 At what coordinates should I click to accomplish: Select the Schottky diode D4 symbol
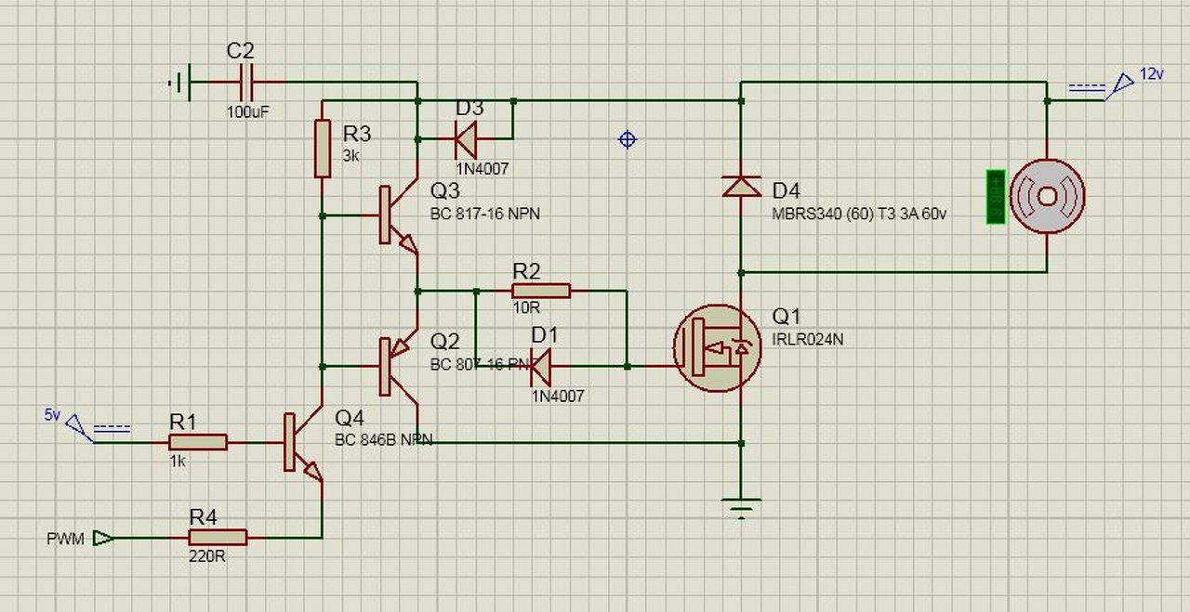[741, 187]
